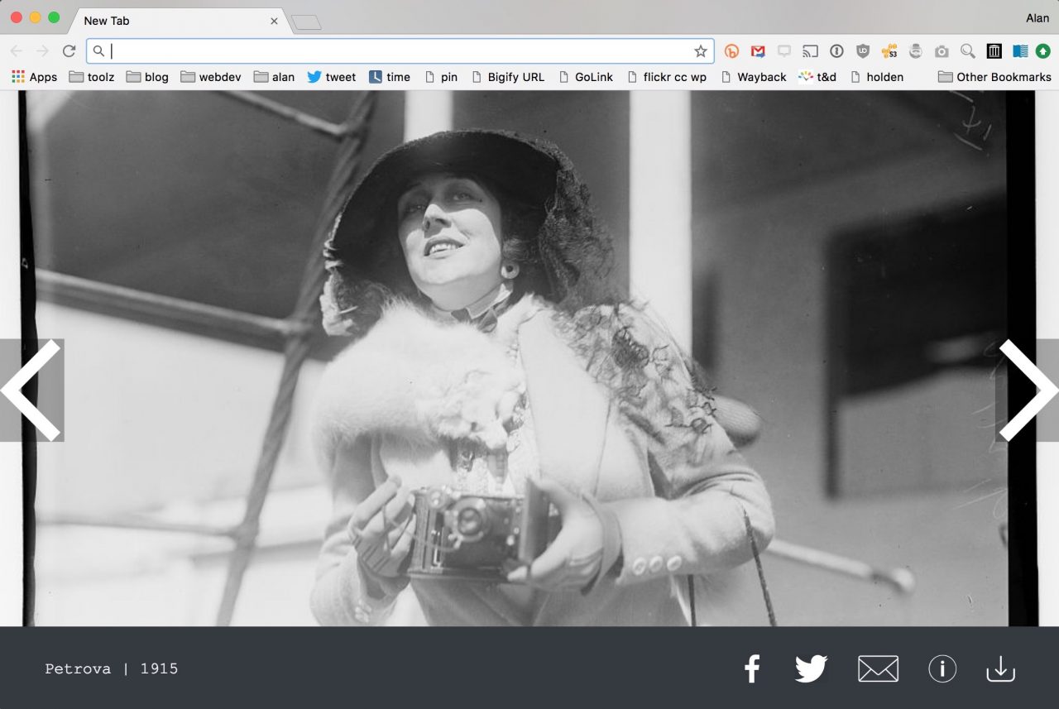Screen dimensions: 1059x709
Task: Show photo info with the i icon
Action: tap(942, 668)
